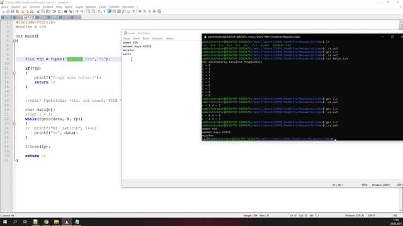Select the active 3.c document tab

[29, 17]
